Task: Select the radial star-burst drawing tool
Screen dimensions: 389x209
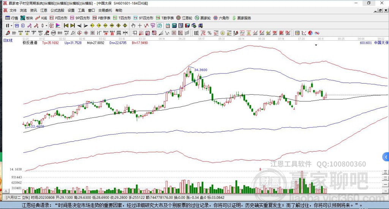Action: pos(86,33)
